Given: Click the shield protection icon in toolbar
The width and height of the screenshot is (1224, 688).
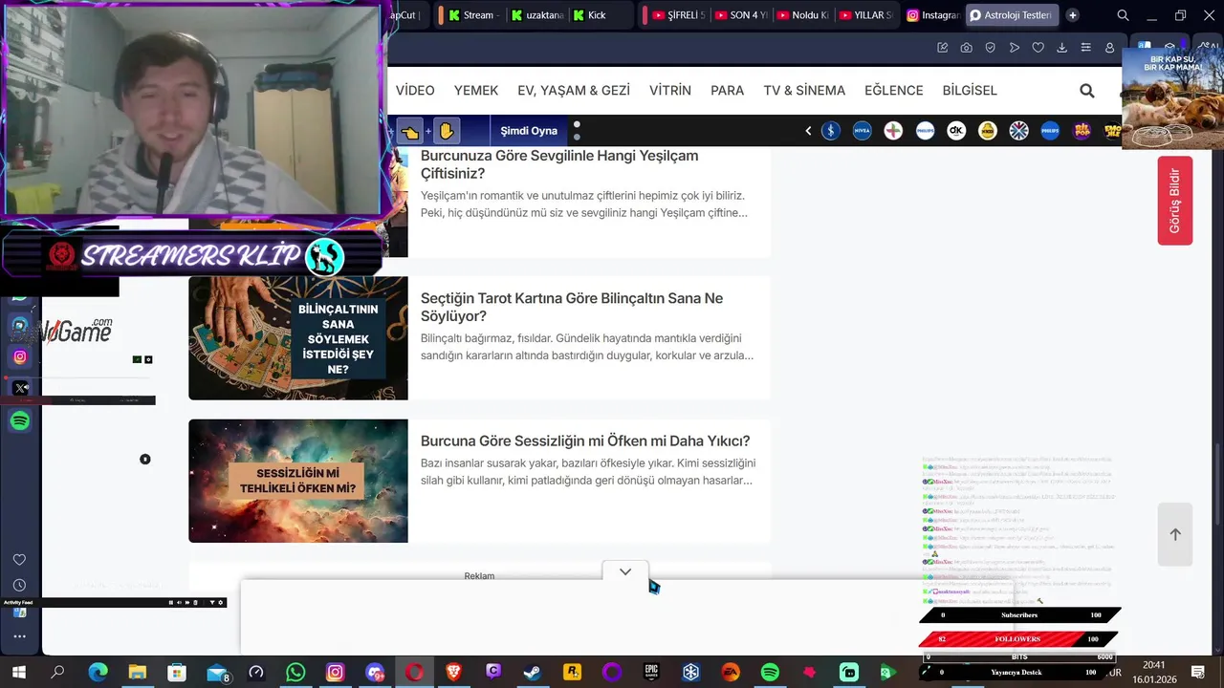Looking at the screenshot, I should tap(991, 48).
